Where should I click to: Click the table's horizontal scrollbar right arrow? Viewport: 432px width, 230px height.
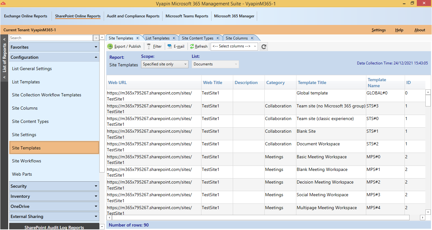[x=422, y=218]
